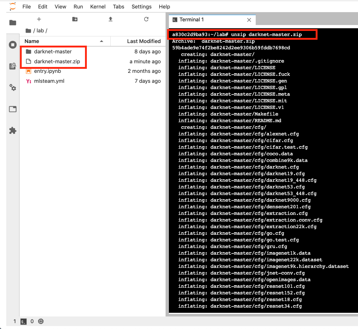Viewport: 358px width, 329px height.
Task: Click 'a minute ago' modified time
Action: (x=145, y=61)
